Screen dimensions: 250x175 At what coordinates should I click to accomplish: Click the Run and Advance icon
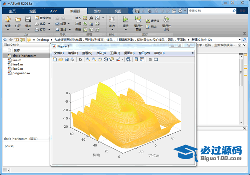pos(138,20)
